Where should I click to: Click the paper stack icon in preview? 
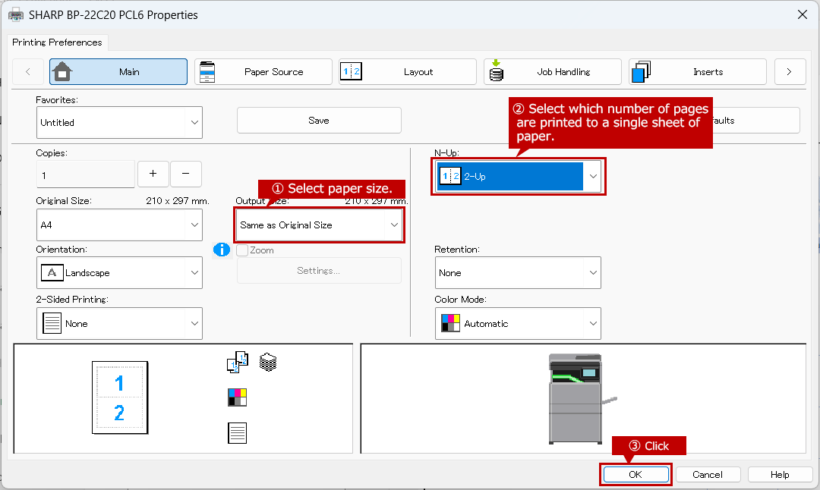click(268, 362)
